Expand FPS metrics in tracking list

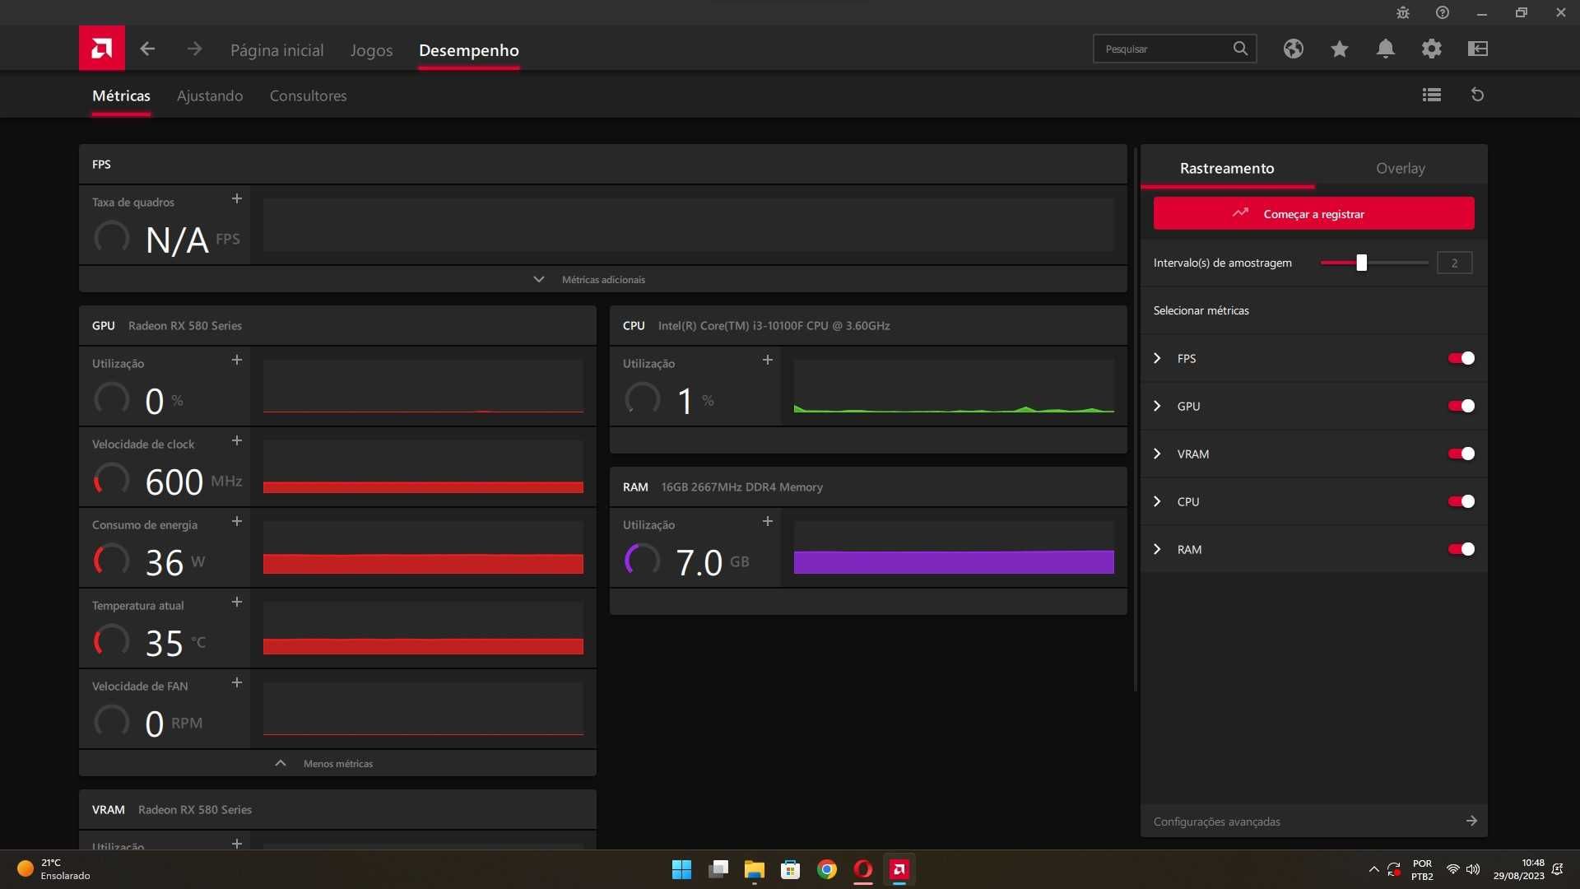tap(1157, 358)
